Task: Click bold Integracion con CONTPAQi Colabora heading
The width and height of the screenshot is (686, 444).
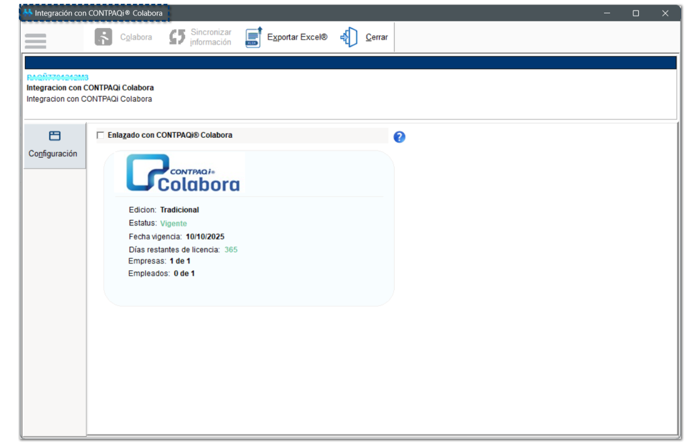Action: [x=90, y=87]
